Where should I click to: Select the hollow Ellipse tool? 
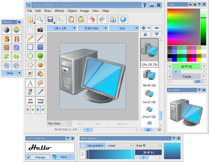(x=30, y=56)
